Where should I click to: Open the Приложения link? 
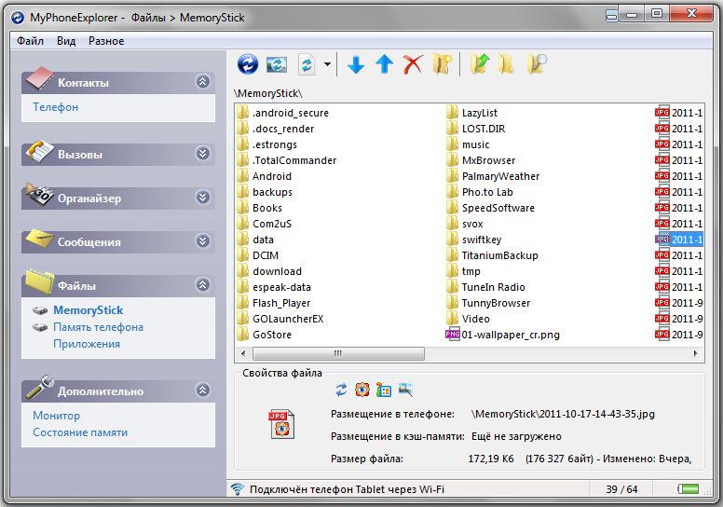[x=87, y=344]
